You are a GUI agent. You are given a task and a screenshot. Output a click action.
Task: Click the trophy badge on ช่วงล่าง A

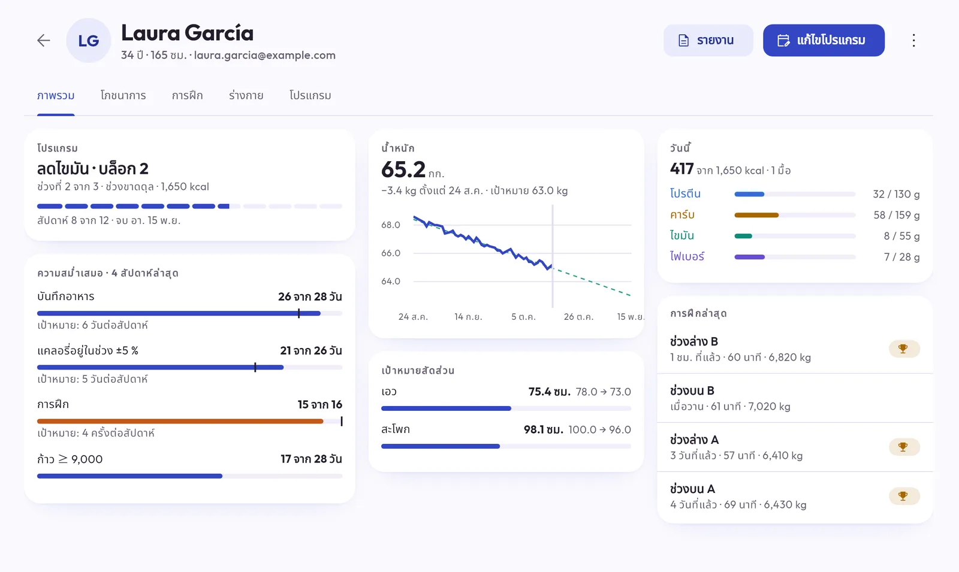[x=904, y=447]
